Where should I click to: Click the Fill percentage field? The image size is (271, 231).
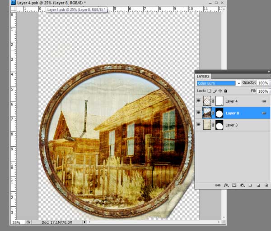coord(263,91)
